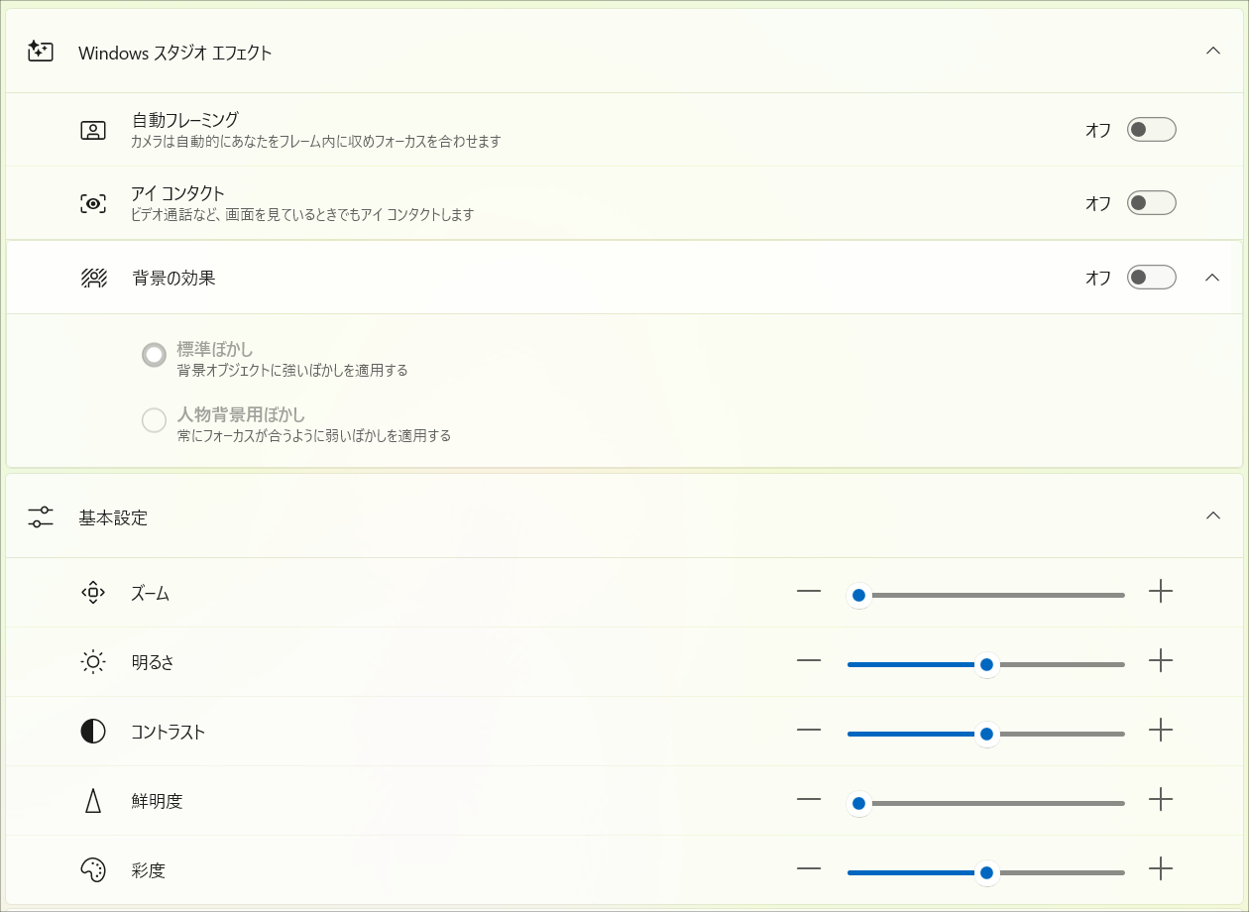Click the 基本設定 sliders icon
The image size is (1249, 912).
[x=41, y=516]
